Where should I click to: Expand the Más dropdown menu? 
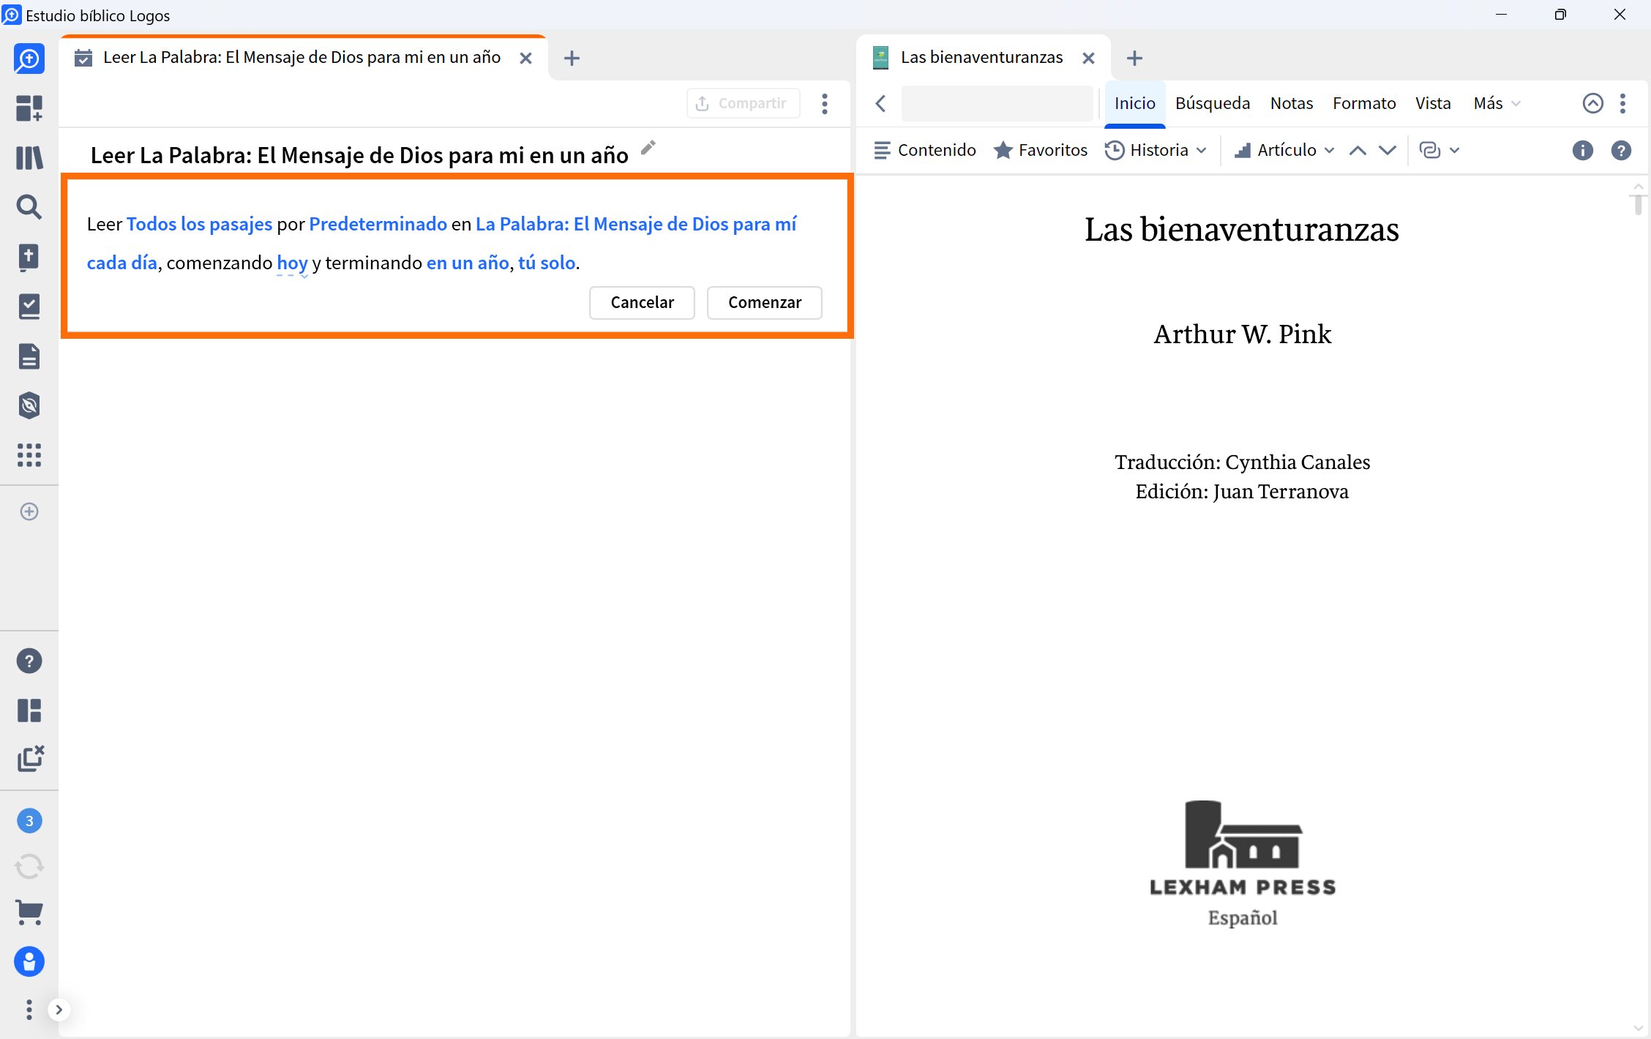click(1497, 103)
